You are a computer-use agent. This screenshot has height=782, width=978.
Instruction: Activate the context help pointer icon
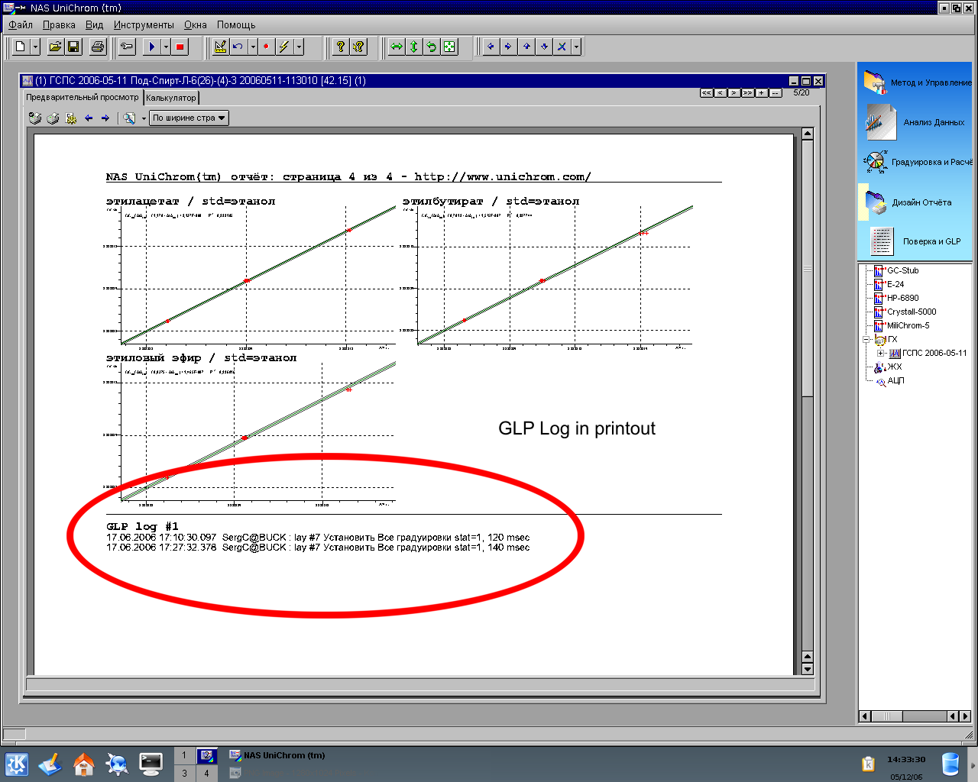click(358, 47)
